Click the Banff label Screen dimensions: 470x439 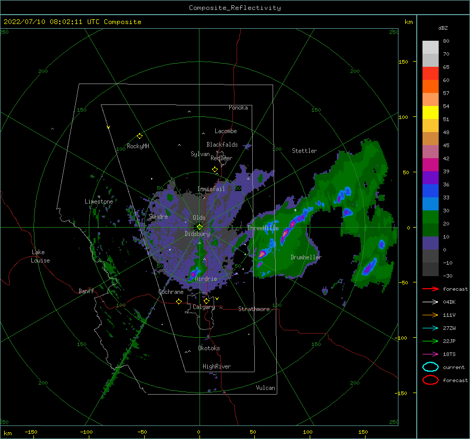pyautogui.click(x=86, y=291)
